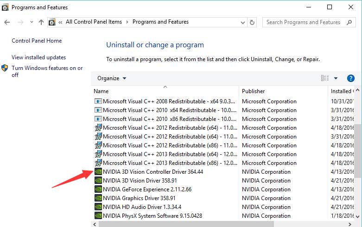Screen dimensions: 362x227
Task: Go up one level with Up arrow
Action: pyautogui.click(x=41, y=22)
